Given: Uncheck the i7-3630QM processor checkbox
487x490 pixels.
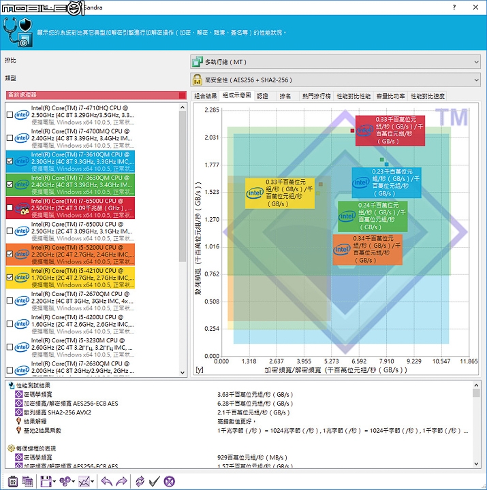Looking at the screenshot, I should (10, 184).
